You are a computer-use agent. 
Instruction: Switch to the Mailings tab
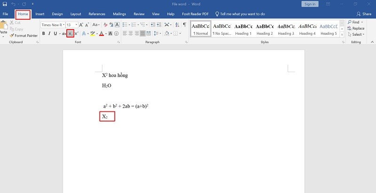click(119, 14)
